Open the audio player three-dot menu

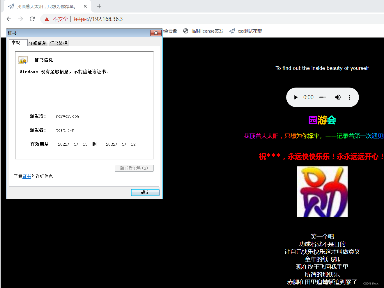[349, 97]
